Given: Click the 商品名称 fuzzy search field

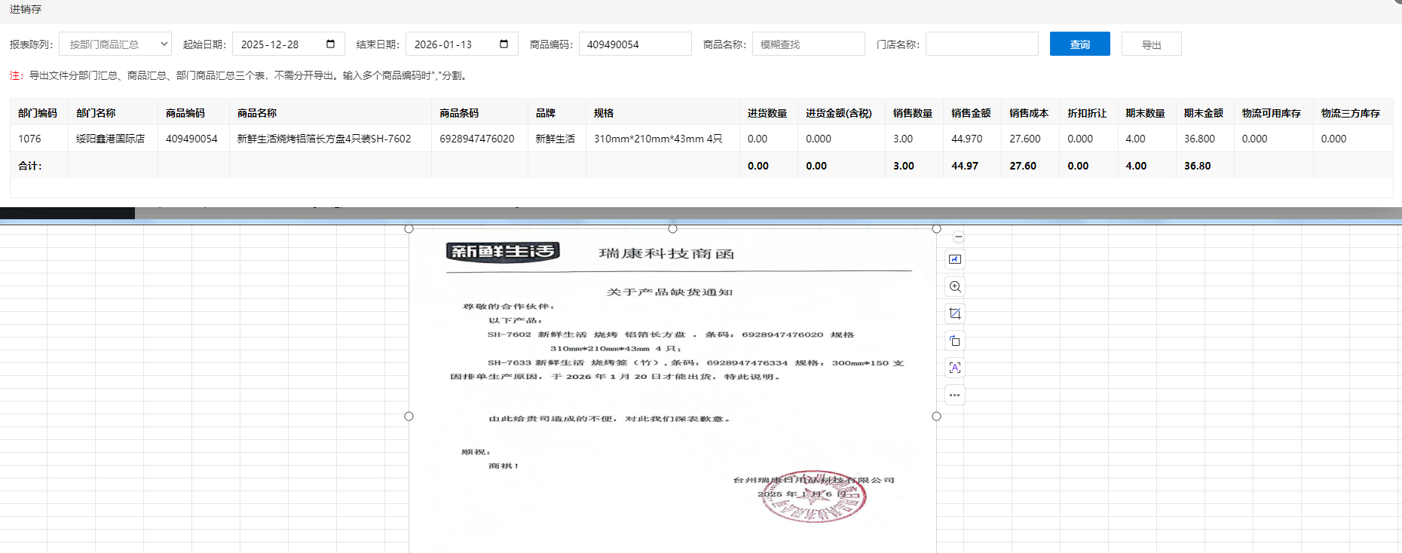Looking at the screenshot, I should pyautogui.click(x=808, y=44).
